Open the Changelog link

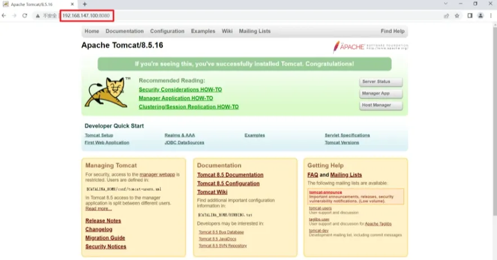pos(99,229)
